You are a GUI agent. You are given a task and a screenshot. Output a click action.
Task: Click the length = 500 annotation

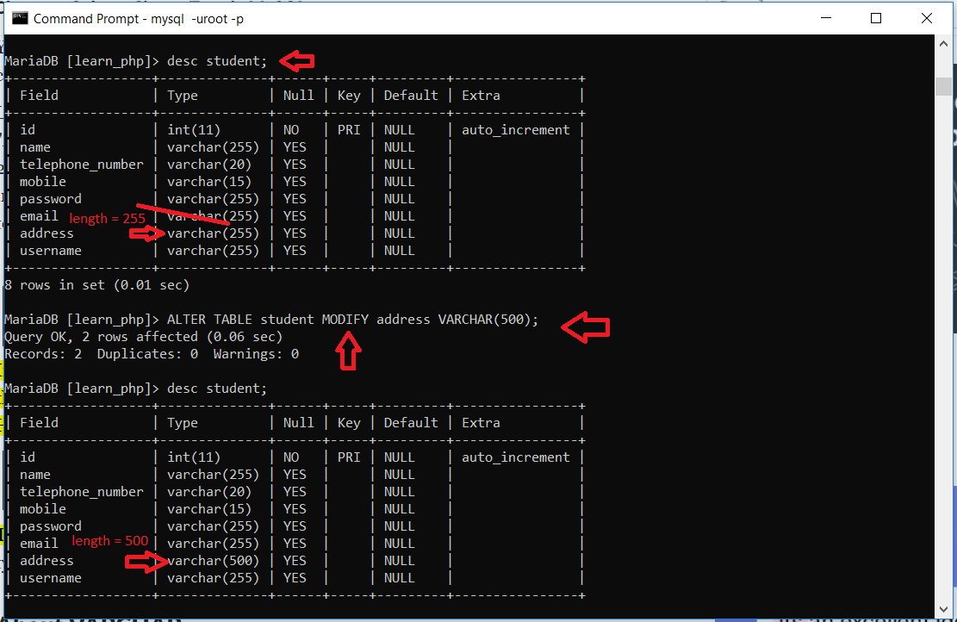[109, 541]
